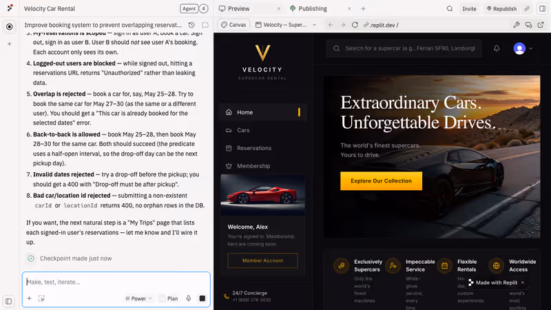Click the chat history clock icon
The image size is (551, 310).
(x=191, y=25)
